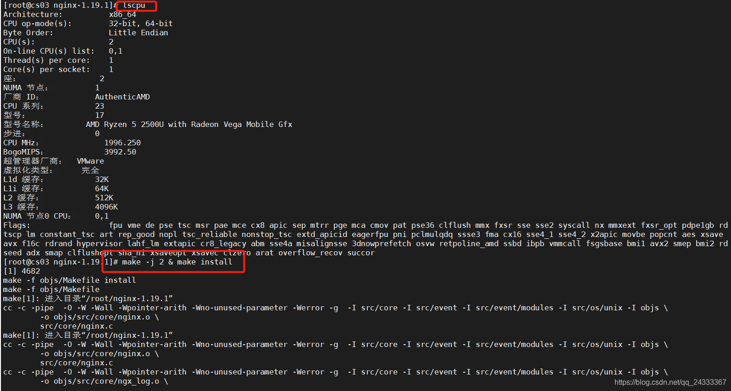Click the 'make -j 2 & make install' command
731x391 pixels.
pyautogui.click(x=177, y=262)
